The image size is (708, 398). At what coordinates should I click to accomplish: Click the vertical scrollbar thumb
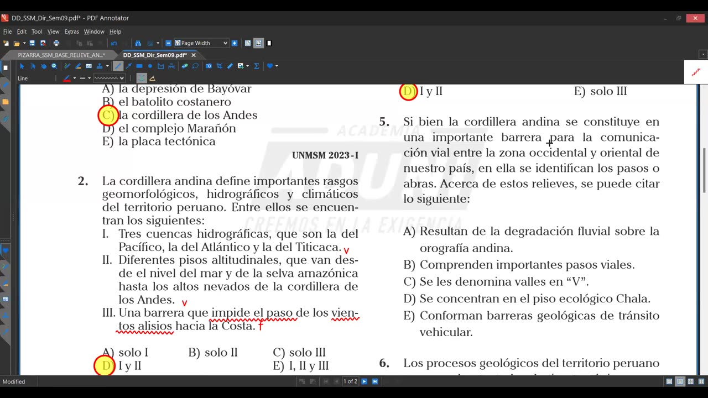[704, 170]
